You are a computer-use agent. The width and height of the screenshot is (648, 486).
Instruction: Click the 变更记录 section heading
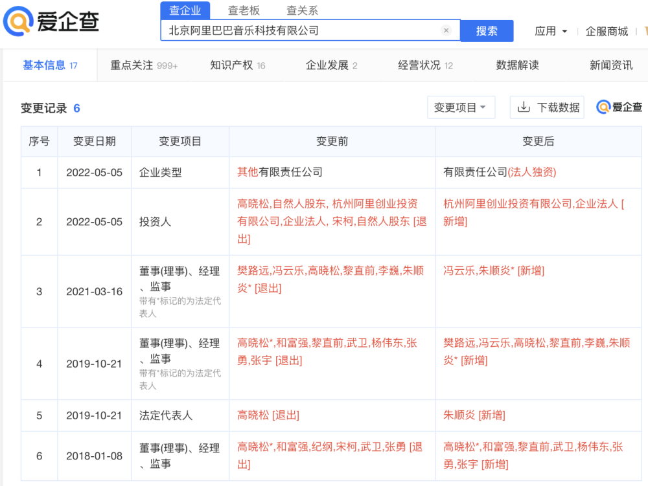point(44,108)
